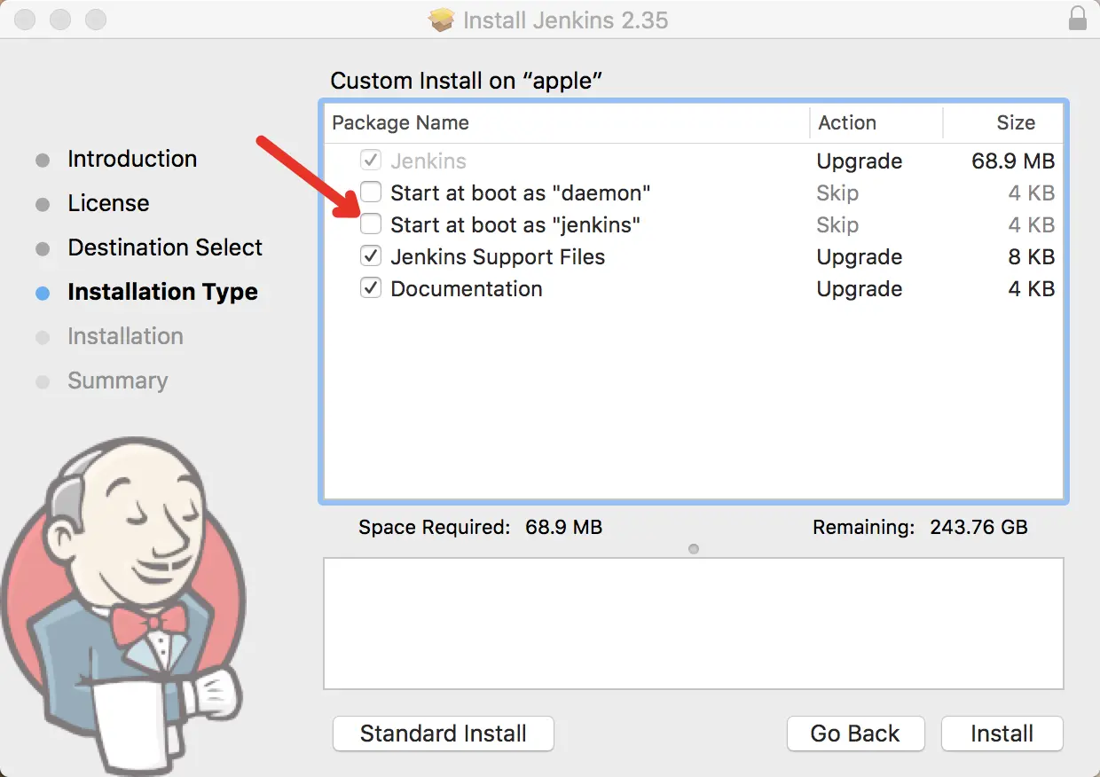1100x777 pixels.
Task: Click the Go Back button
Action: [x=855, y=734]
